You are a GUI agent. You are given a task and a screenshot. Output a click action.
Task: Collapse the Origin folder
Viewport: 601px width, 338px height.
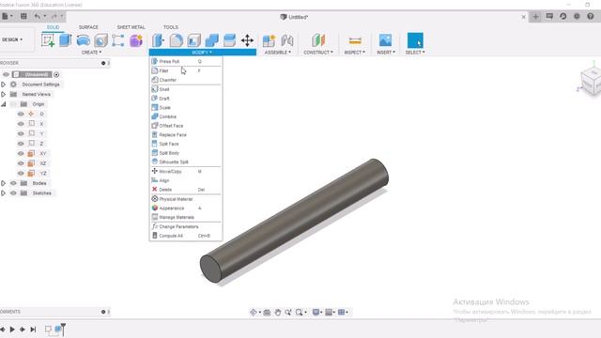pos(4,104)
